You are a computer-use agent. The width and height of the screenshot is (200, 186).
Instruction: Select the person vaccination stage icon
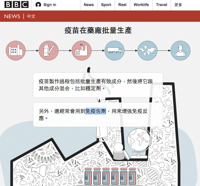pyautogui.click(x=180, y=51)
